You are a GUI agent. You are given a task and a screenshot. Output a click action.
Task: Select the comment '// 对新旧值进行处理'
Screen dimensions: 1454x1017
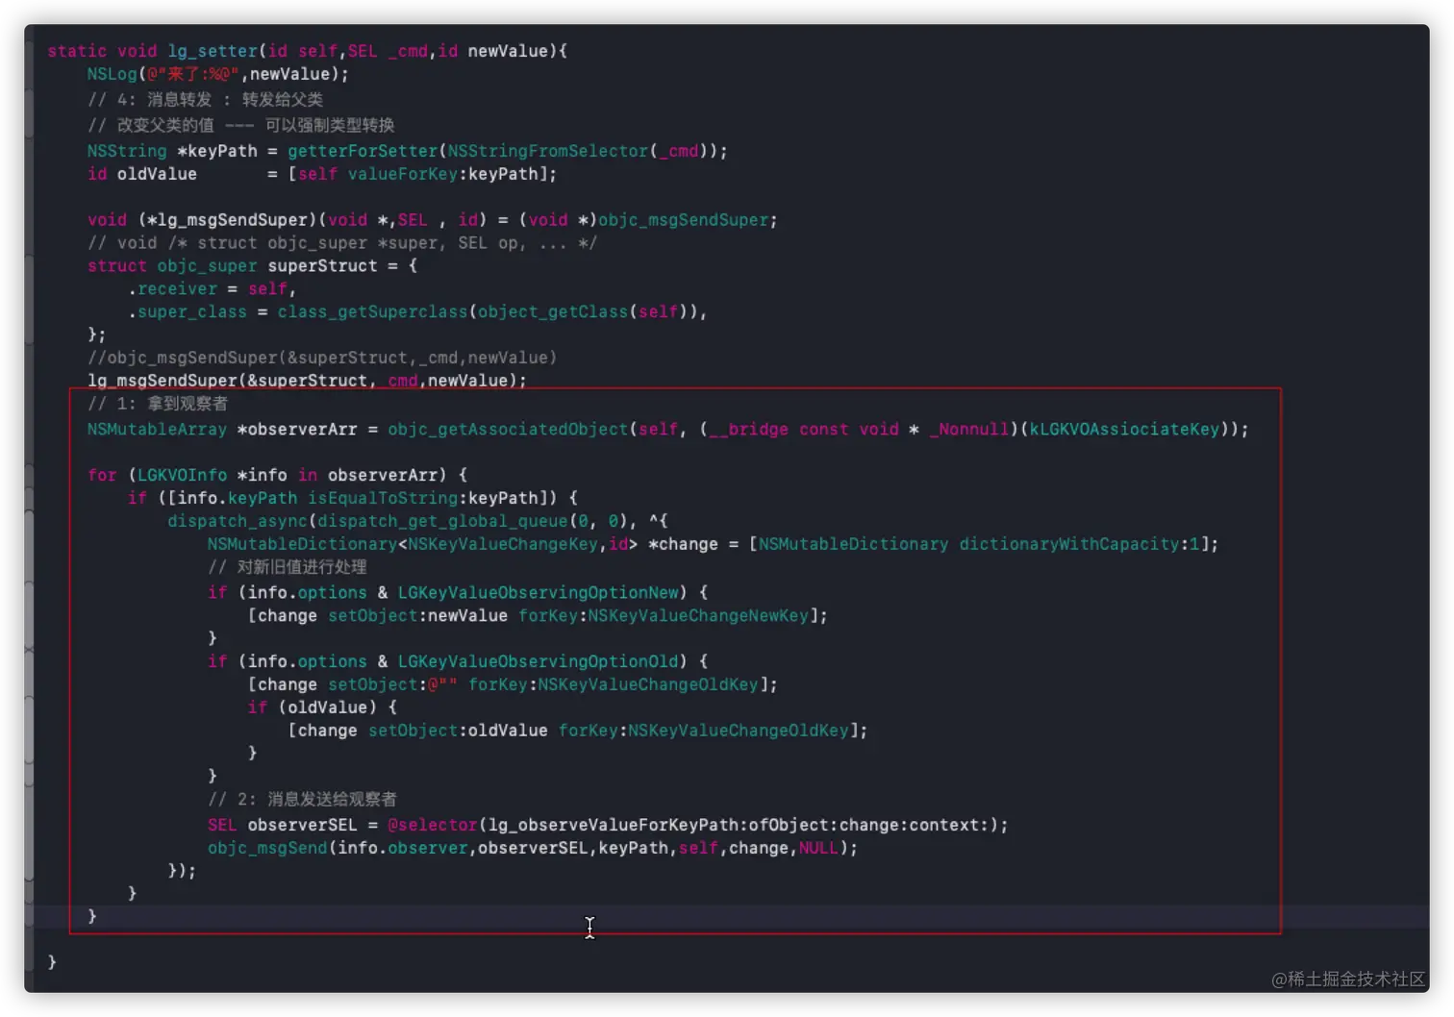(288, 567)
